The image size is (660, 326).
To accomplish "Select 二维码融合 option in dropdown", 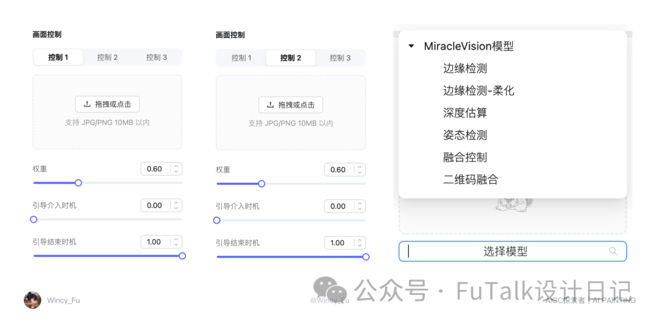I will 471,180.
